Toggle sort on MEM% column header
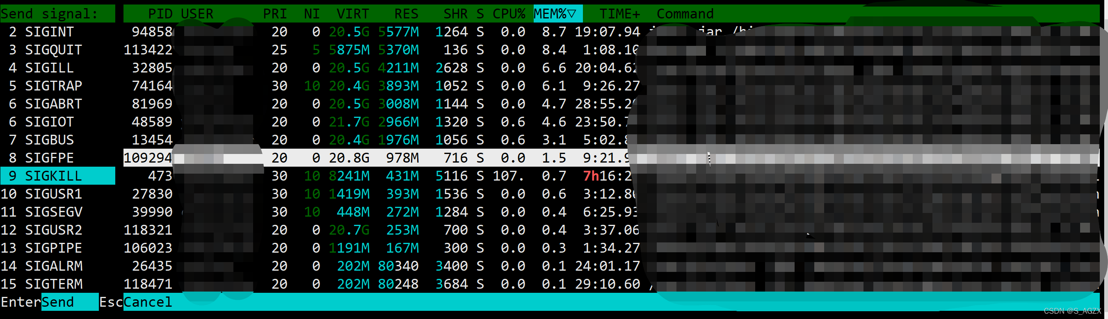This screenshot has height=319, width=1108. 558,14
